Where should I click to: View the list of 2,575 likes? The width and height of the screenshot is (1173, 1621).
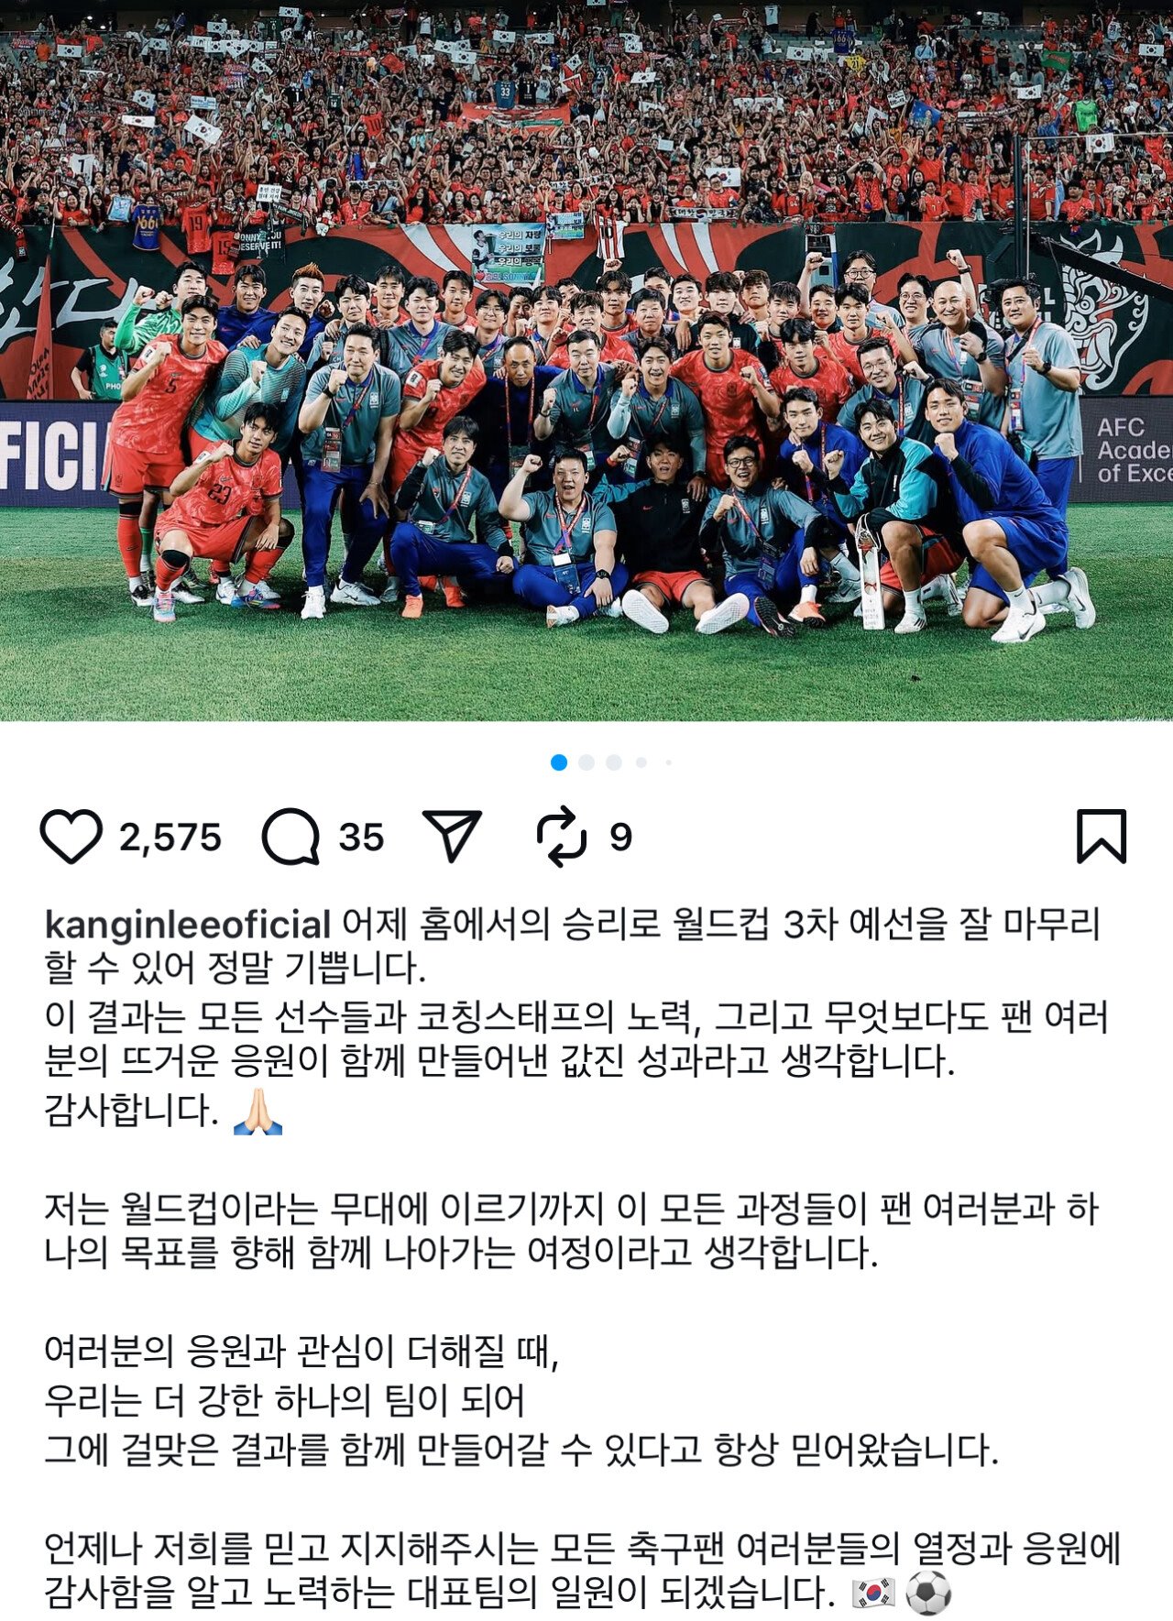tap(170, 838)
